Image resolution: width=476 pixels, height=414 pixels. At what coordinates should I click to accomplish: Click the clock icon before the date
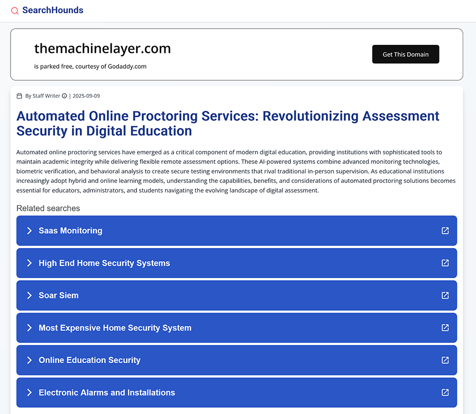[x=65, y=96]
